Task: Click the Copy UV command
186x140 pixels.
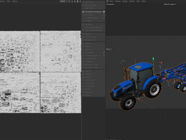Action: pyautogui.click(x=93, y=71)
